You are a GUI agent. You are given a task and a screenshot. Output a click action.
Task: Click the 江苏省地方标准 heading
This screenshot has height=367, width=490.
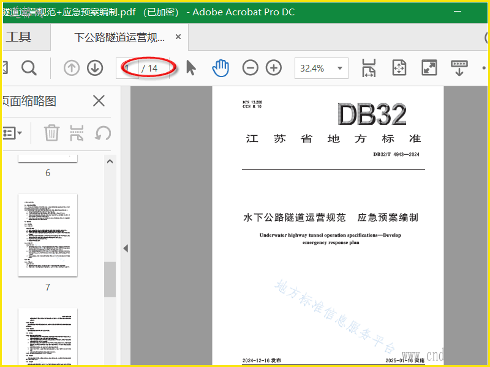coord(333,139)
